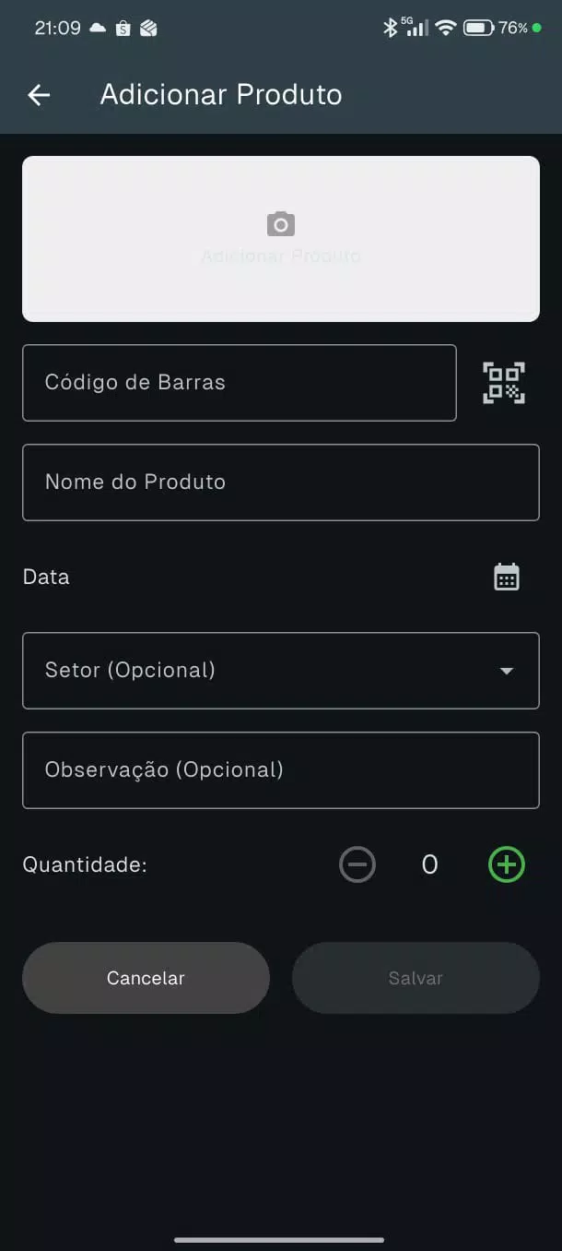Tap the Salvar button
This screenshot has width=562, height=1251.
coord(416,978)
